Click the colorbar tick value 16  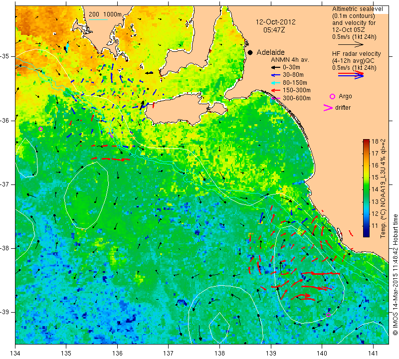tap(375, 166)
